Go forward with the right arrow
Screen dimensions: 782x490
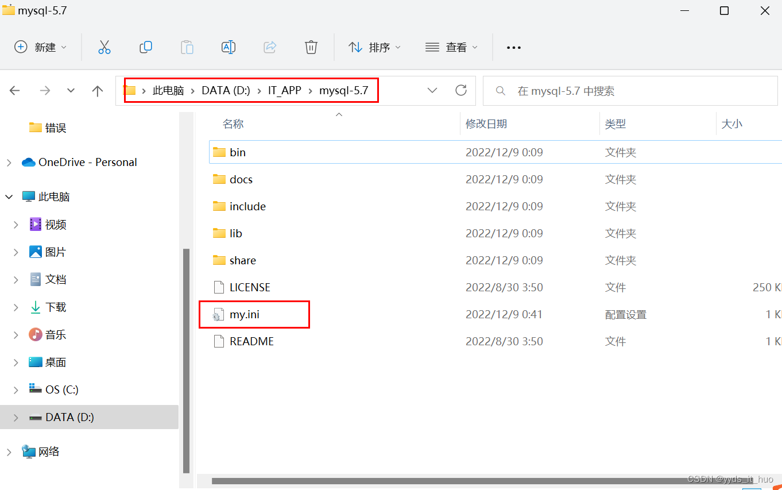(x=45, y=91)
